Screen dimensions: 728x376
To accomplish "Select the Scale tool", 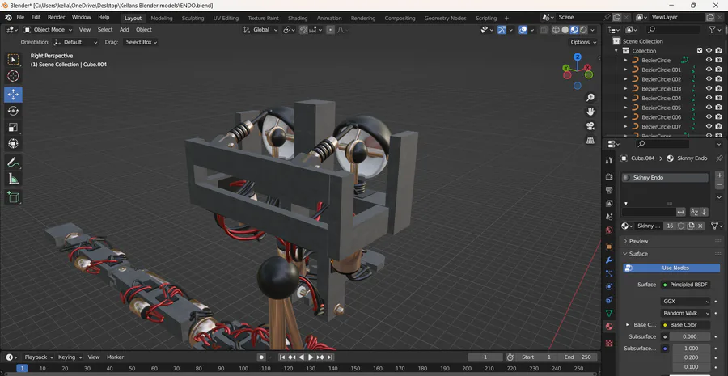I will 14,127.
